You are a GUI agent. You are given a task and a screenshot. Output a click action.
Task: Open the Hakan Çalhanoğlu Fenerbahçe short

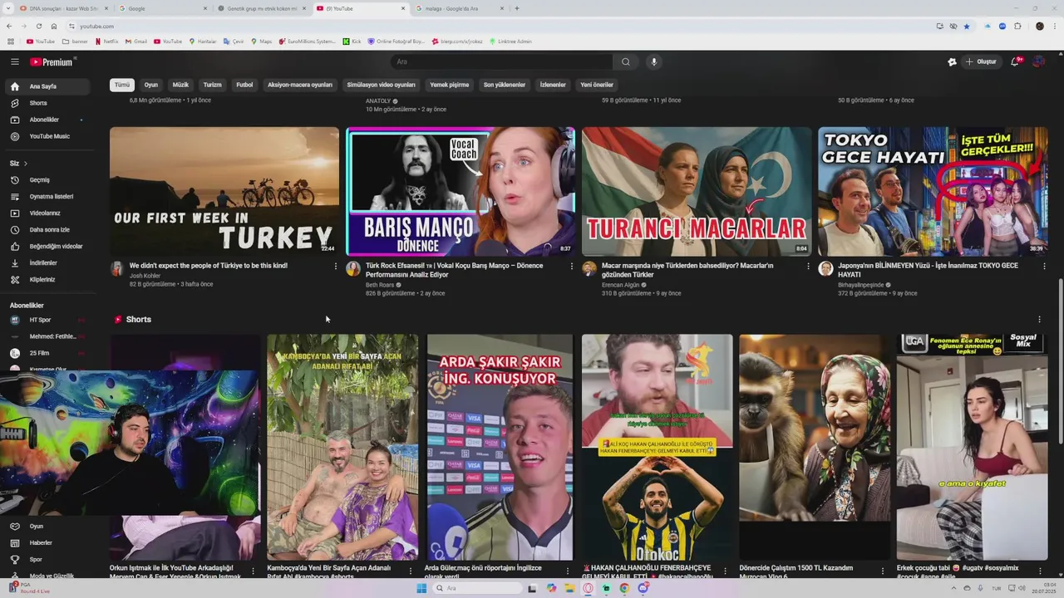[x=657, y=447]
